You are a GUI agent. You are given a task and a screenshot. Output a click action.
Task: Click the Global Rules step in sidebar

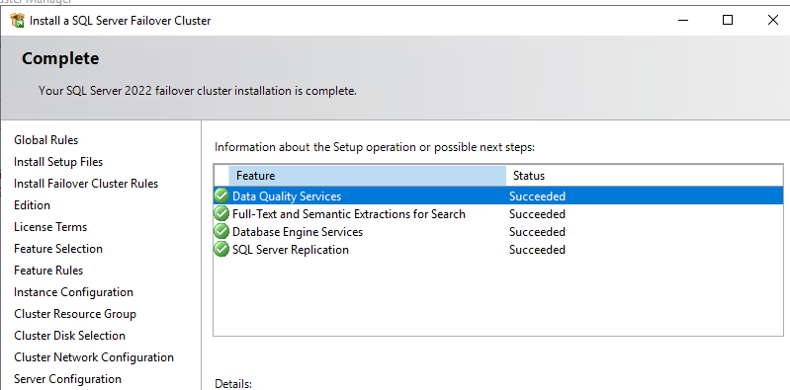coord(45,140)
